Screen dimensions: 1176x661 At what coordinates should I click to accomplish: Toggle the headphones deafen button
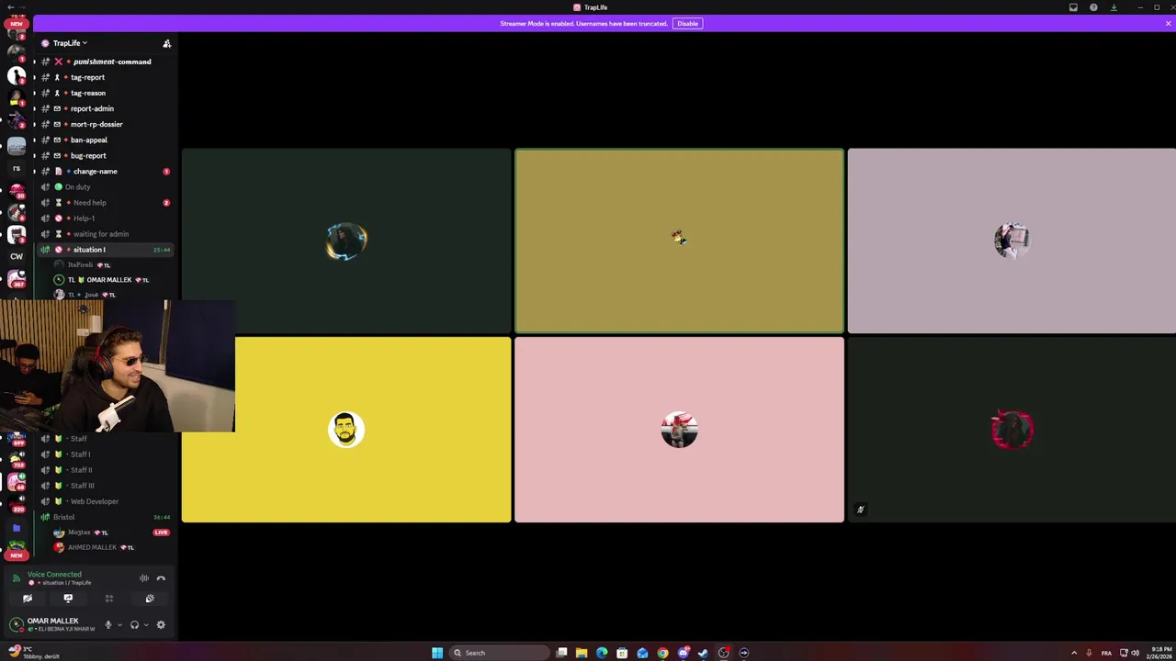134,624
